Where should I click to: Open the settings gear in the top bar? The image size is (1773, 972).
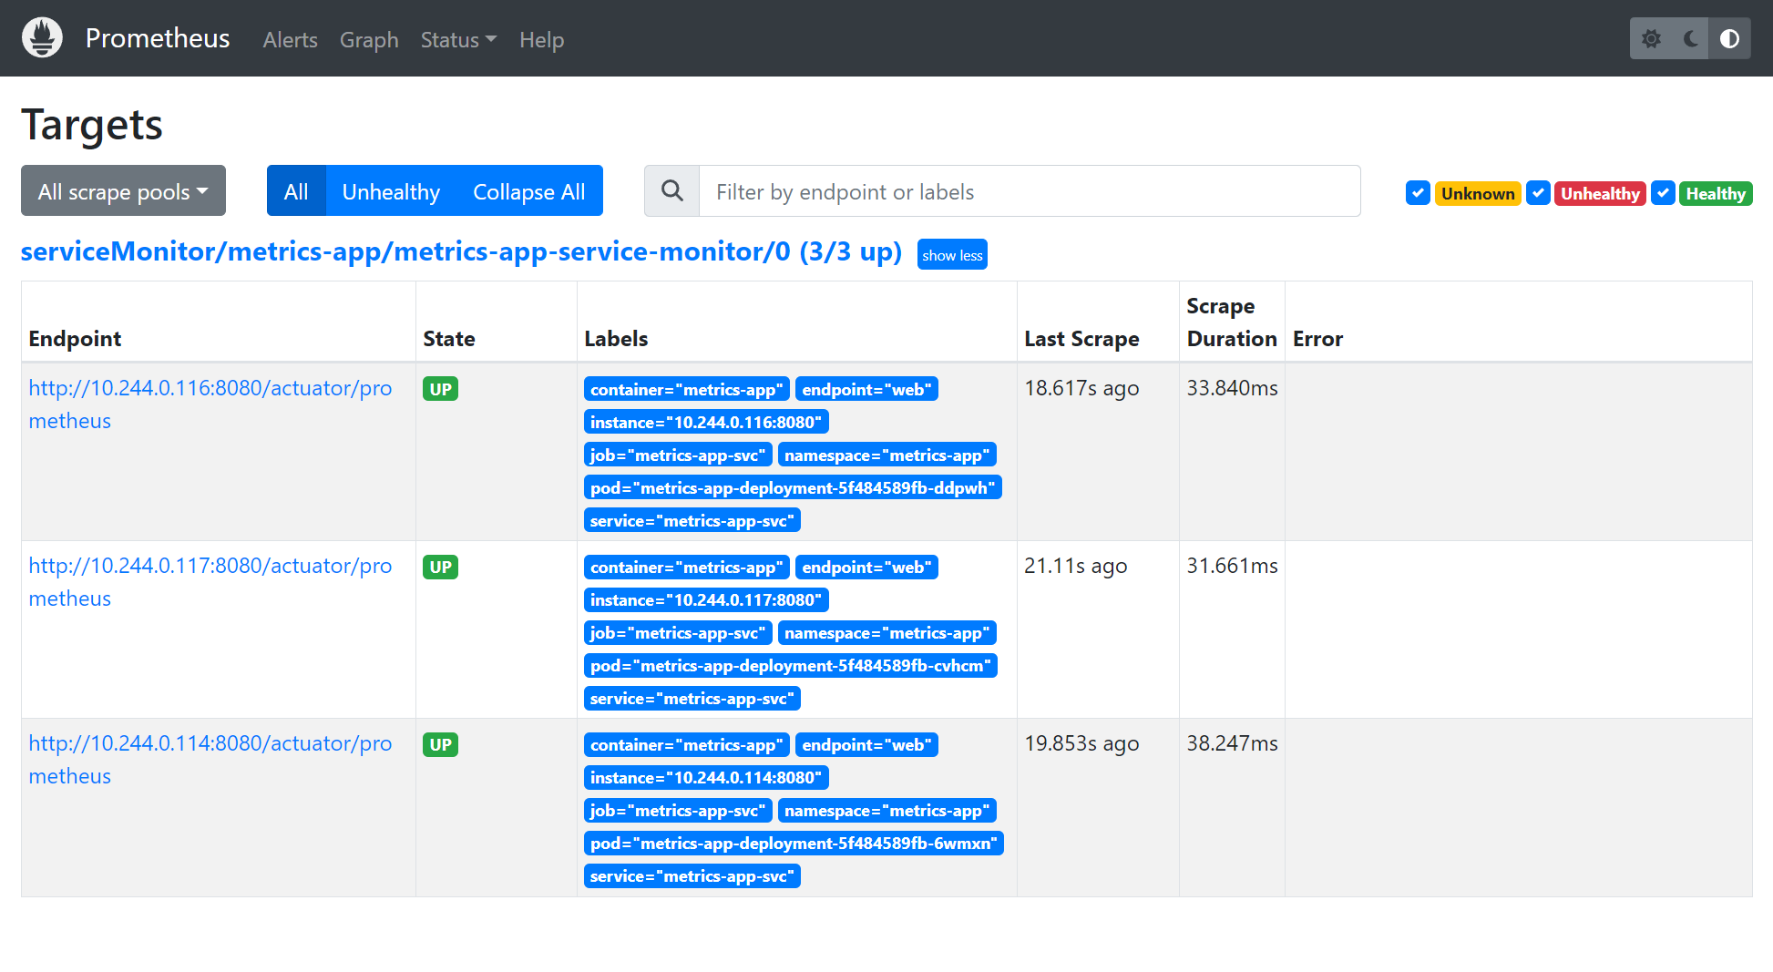coord(1652,38)
